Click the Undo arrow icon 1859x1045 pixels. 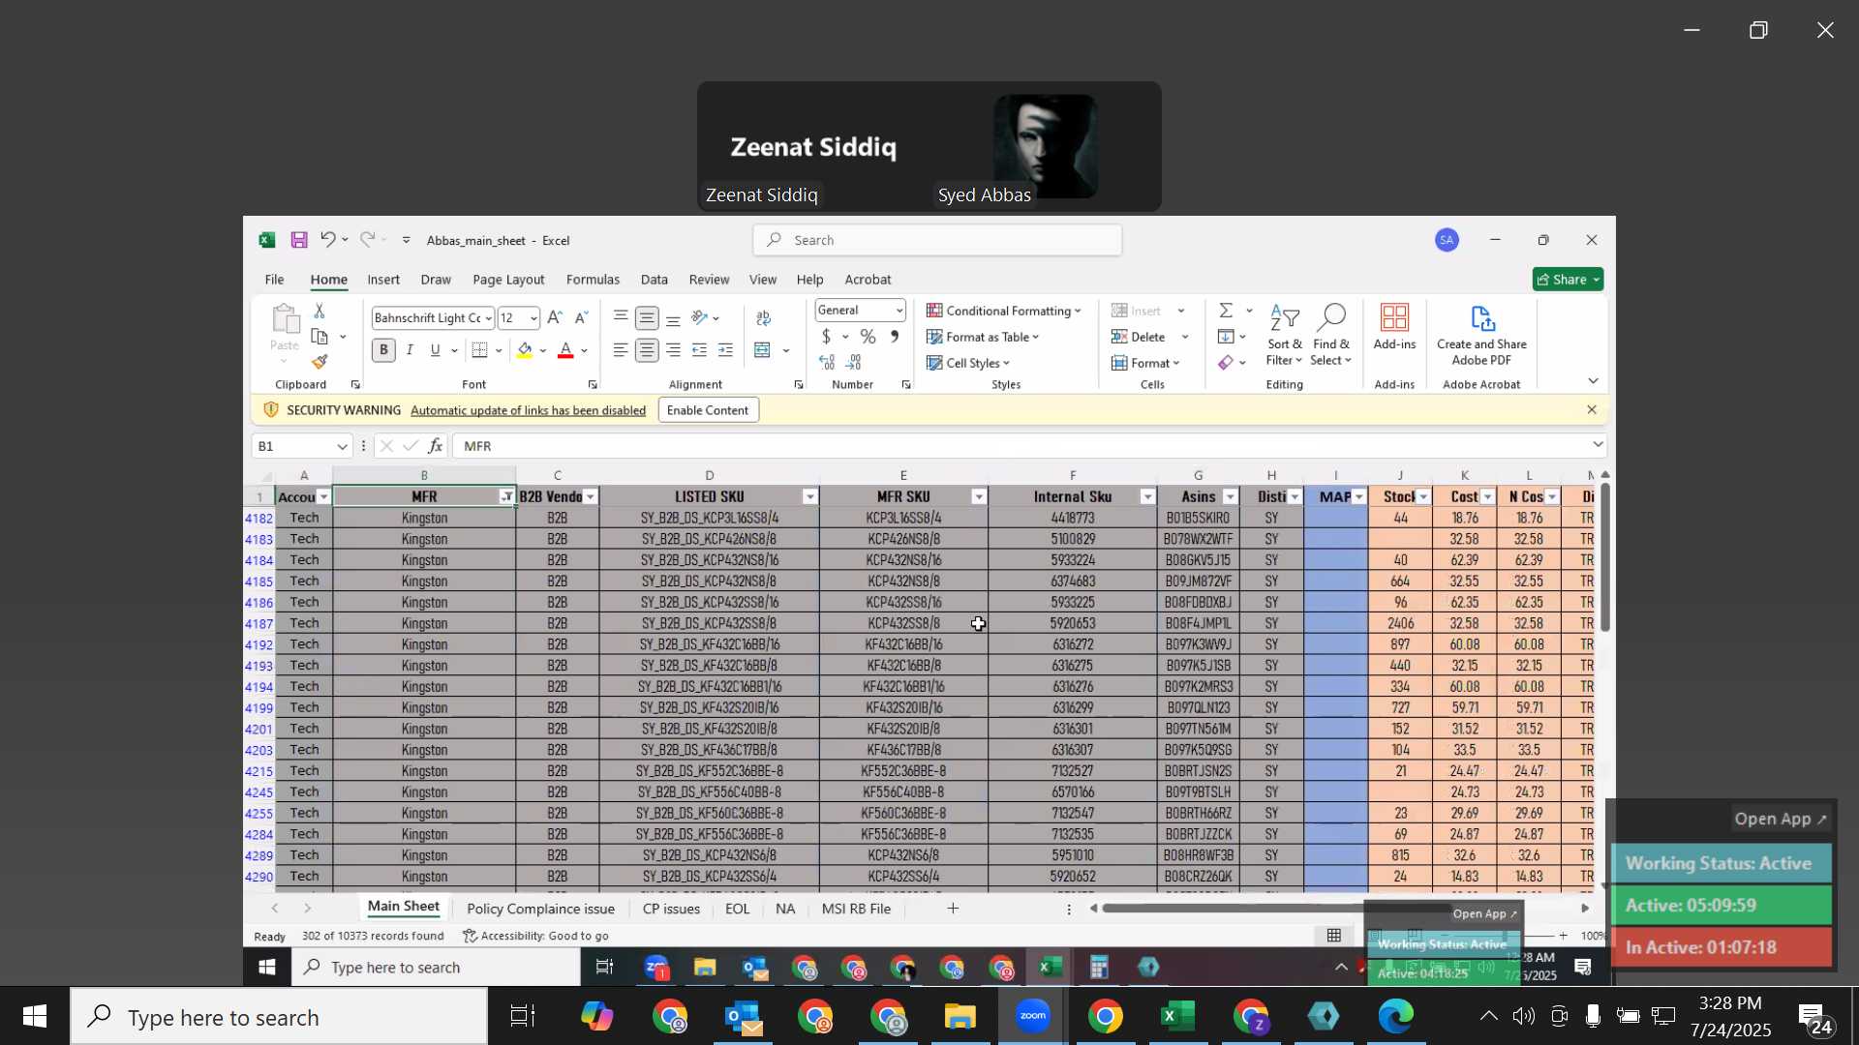point(327,240)
